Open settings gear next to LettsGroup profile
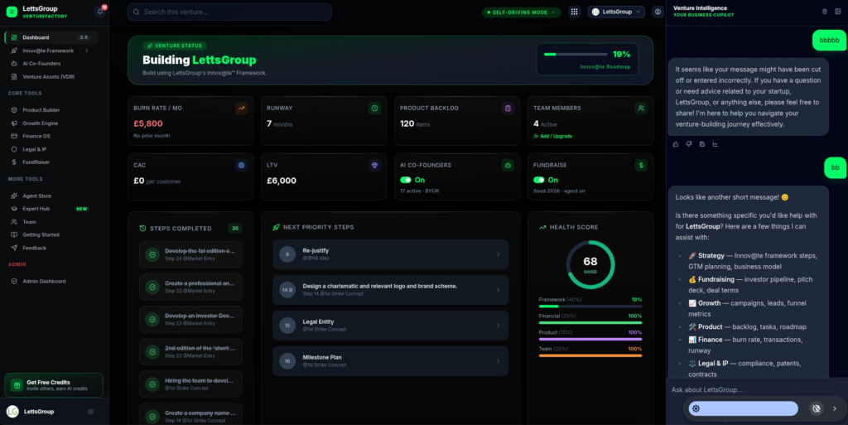 91,412
